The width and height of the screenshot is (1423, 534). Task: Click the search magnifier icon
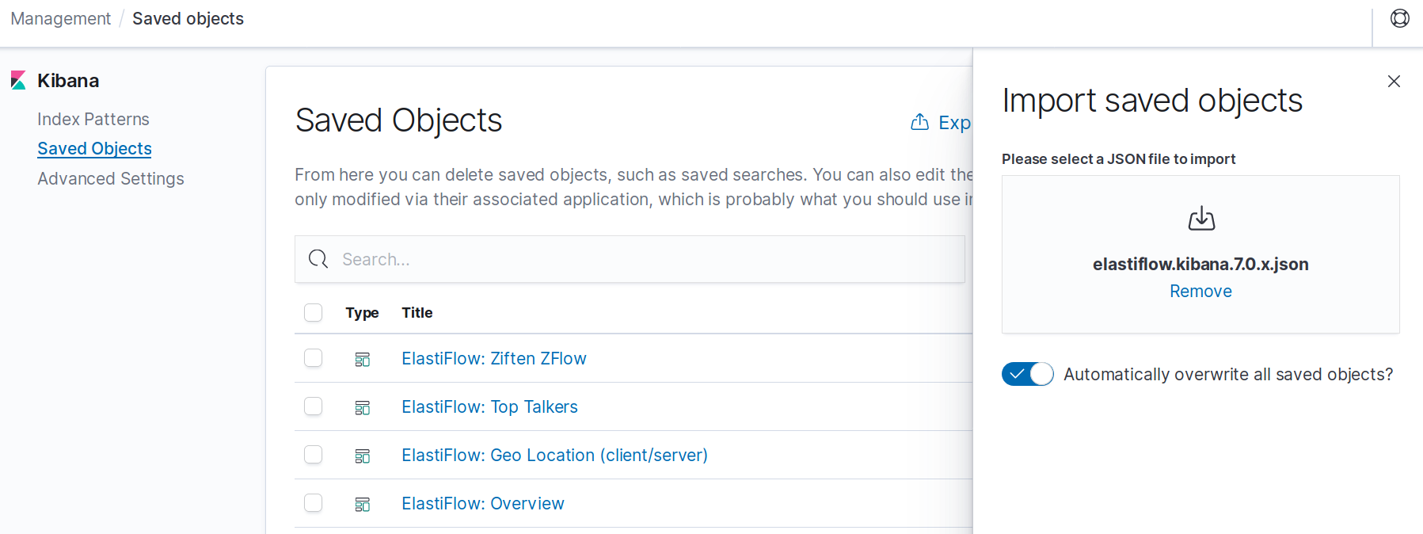click(318, 259)
